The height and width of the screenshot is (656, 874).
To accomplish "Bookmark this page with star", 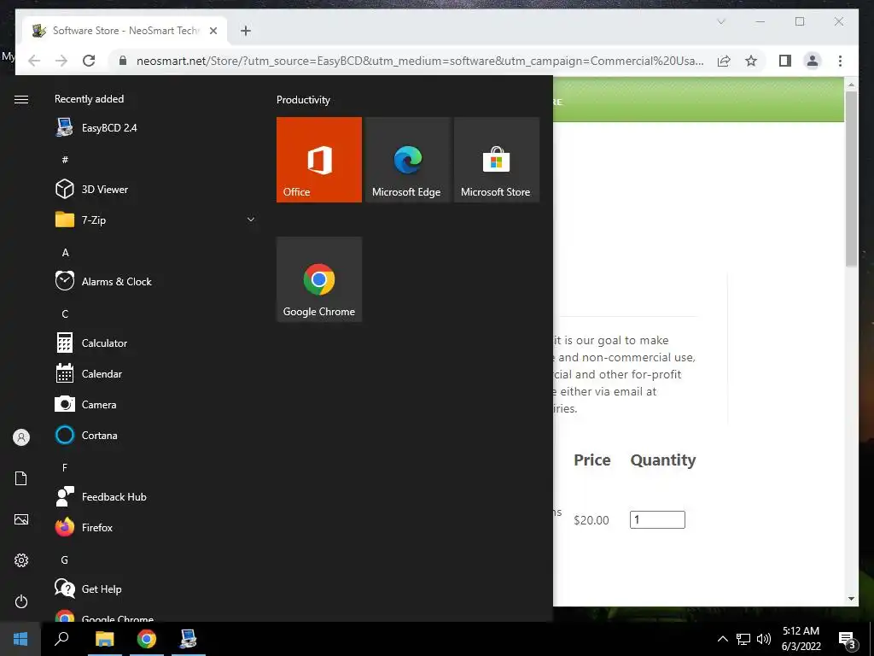I will point(751,61).
